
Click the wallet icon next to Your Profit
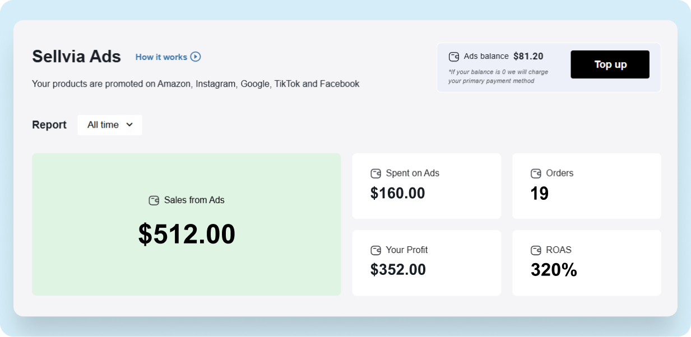tap(375, 250)
